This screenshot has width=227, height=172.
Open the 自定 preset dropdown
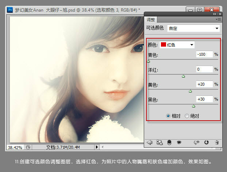(x=193, y=28)
